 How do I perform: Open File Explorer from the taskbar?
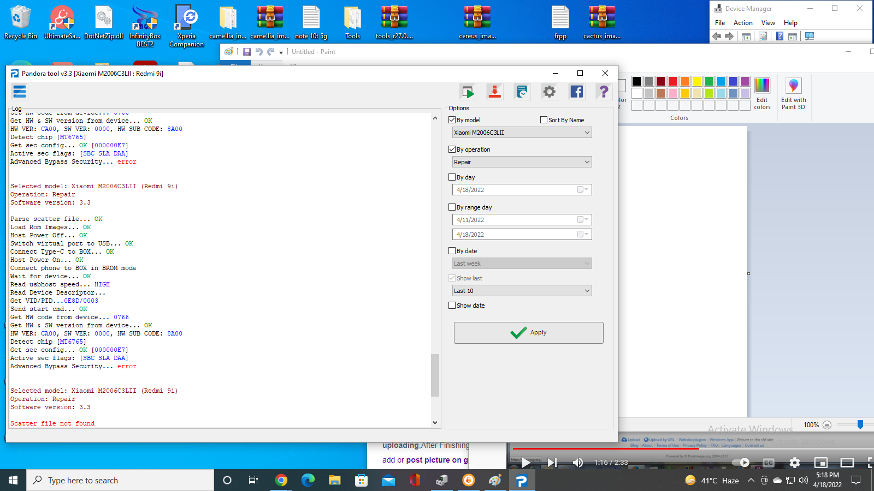coord(335,480)
